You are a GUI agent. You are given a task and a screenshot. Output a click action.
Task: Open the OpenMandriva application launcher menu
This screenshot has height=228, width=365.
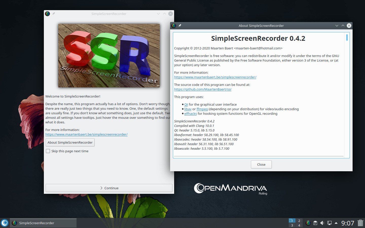tap(5, 223)
